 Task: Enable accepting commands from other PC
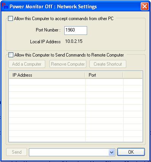10,19
